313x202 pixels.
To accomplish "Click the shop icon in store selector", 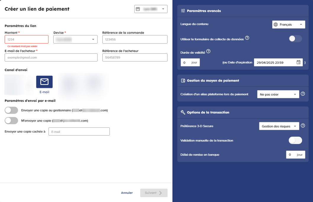I will pos(138,9).
